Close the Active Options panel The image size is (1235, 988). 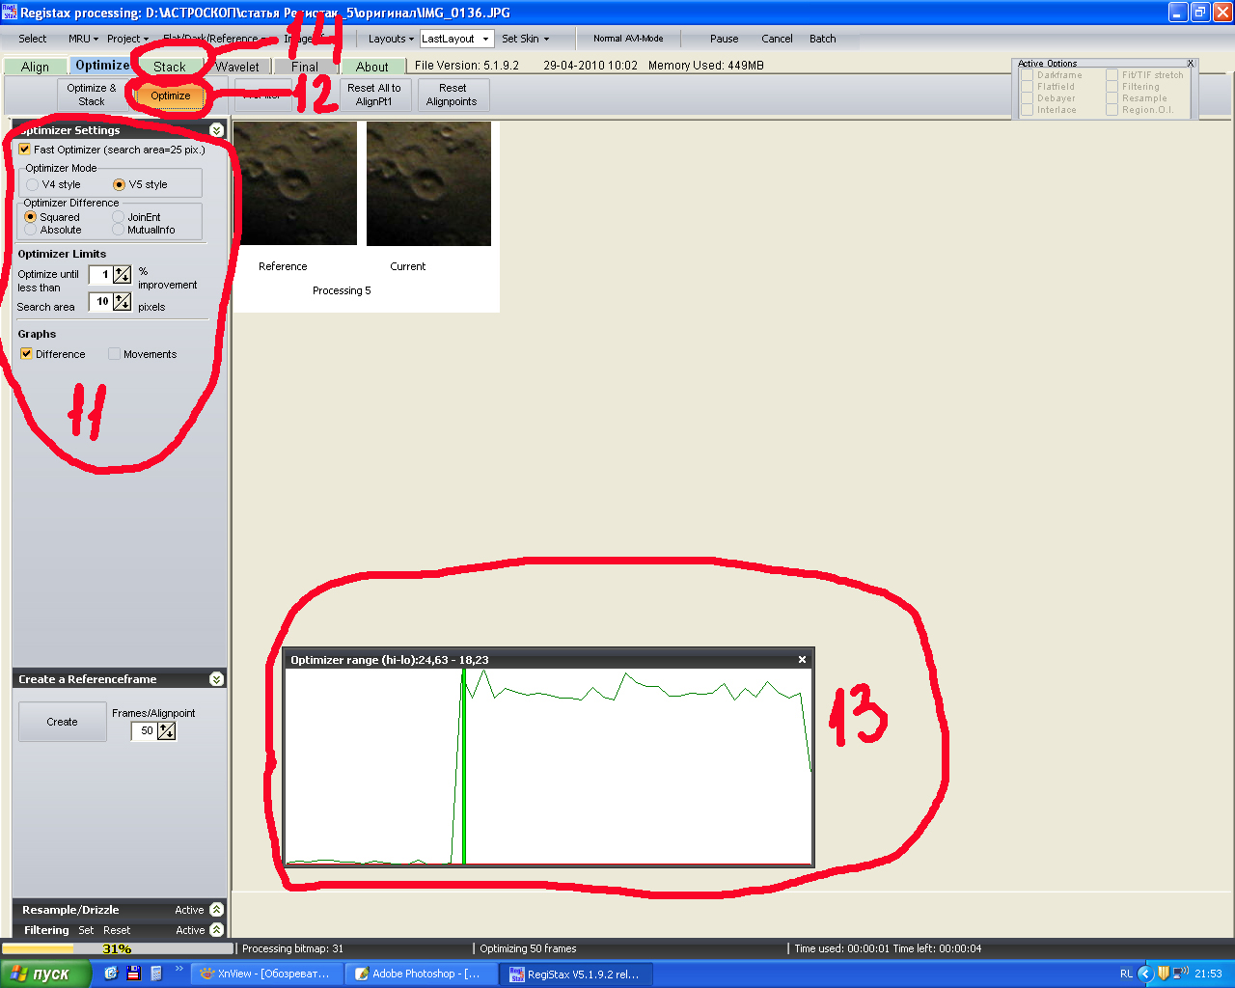coord(1191,64)
